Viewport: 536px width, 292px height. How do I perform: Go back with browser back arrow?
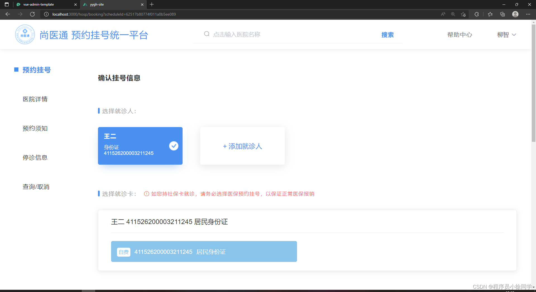pos(8,14)
